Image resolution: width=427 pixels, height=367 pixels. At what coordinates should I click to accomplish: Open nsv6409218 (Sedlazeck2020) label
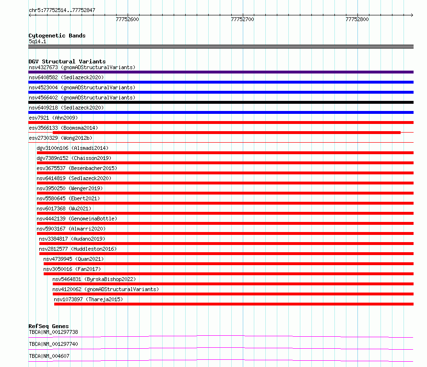tap(66, 108)
